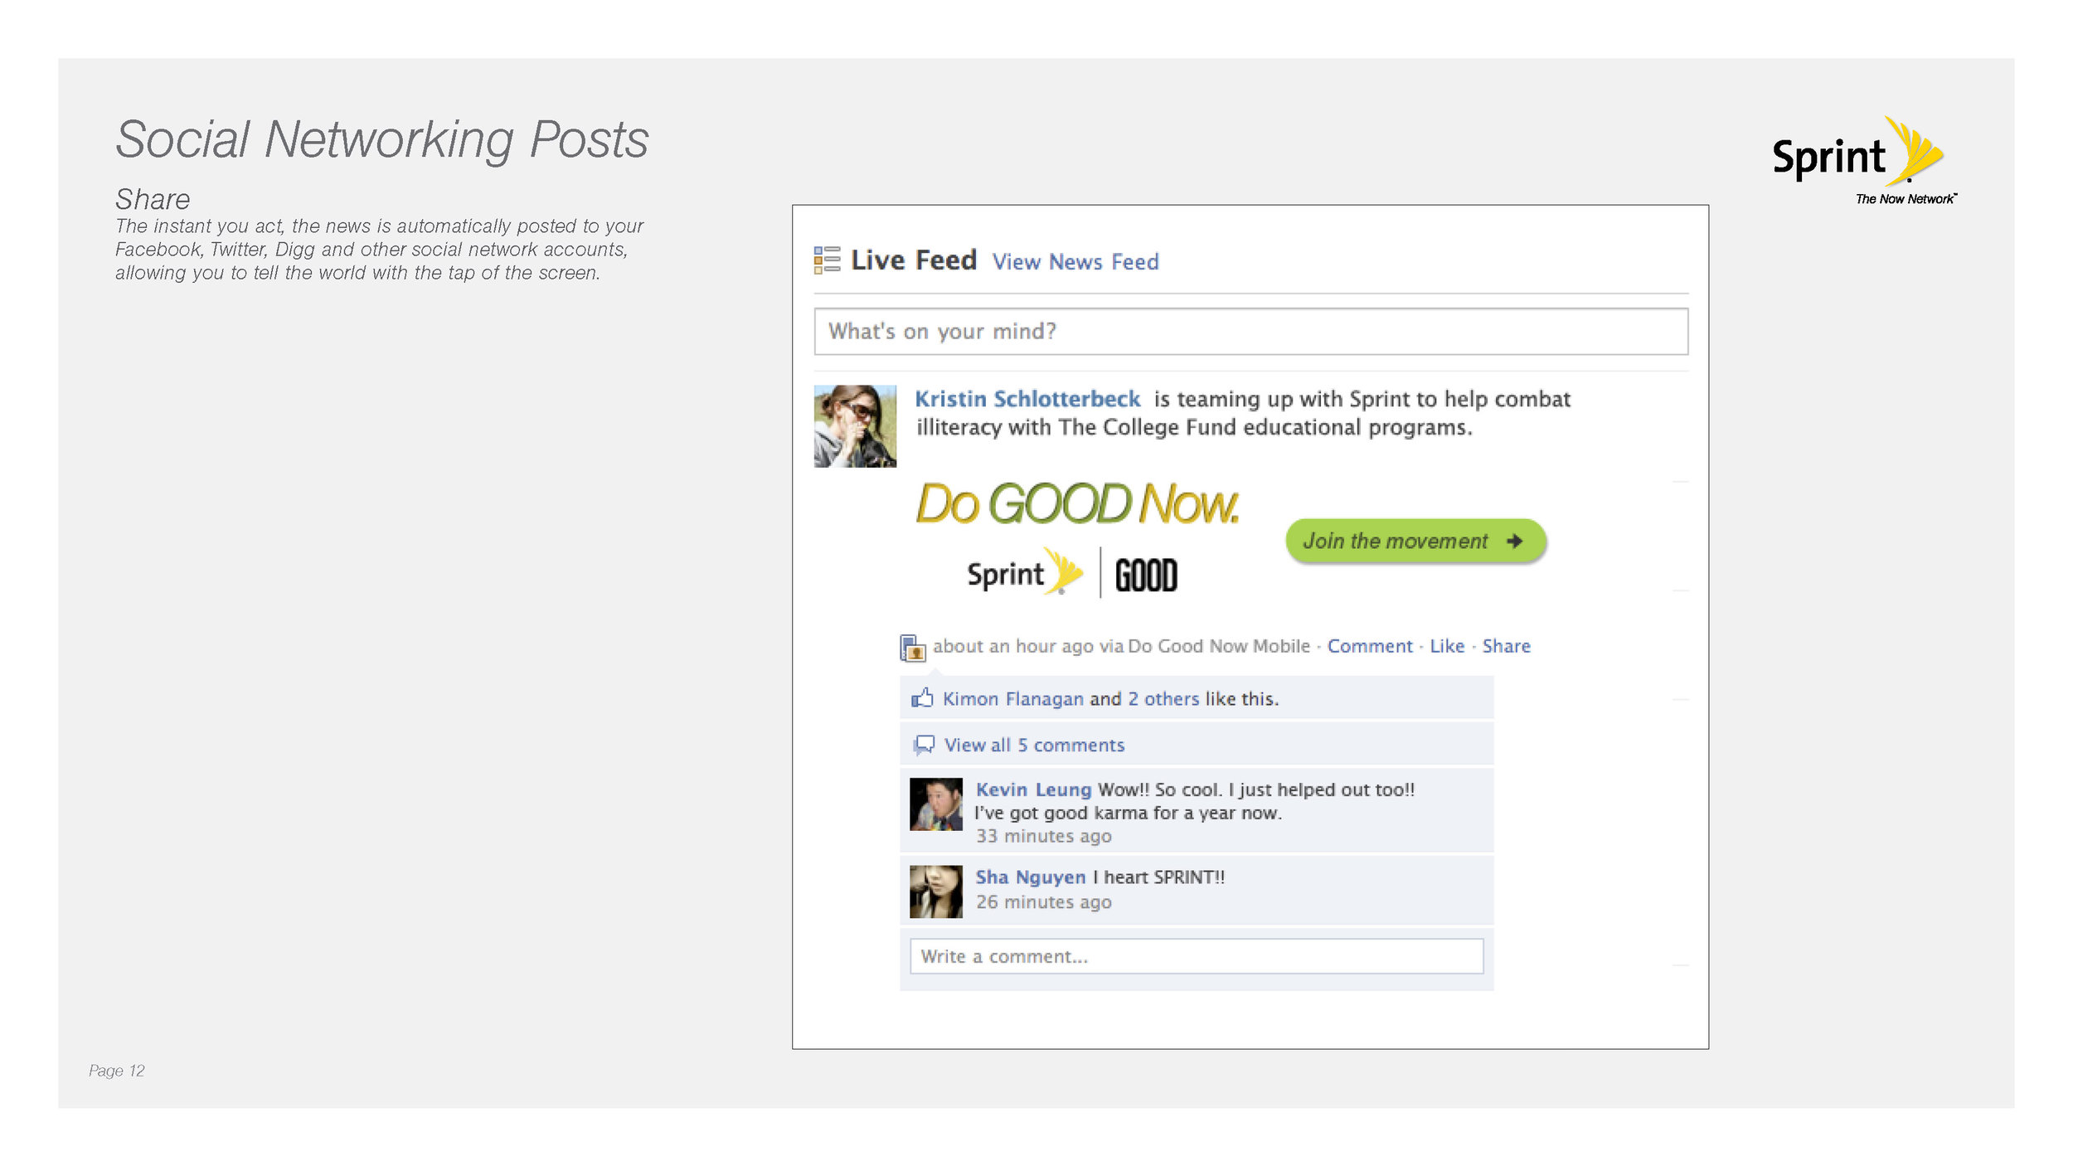This screenshot has height=1166, width=2073.
Task: Click the Write a comment field
Action: point(1197,956)
